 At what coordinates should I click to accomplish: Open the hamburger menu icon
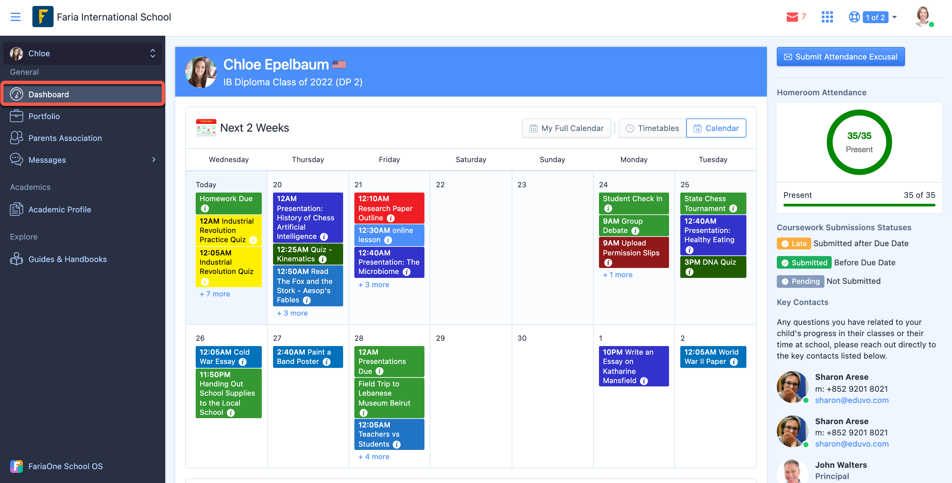tap(15, 17)
